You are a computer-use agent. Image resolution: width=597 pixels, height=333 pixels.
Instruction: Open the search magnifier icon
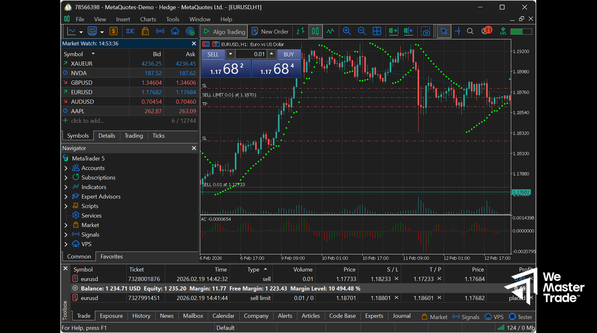pyautogui.click(x=470, y=31)
